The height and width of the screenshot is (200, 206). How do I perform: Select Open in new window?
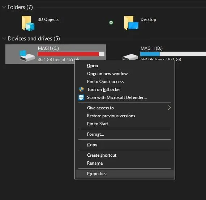coord(125,74)
